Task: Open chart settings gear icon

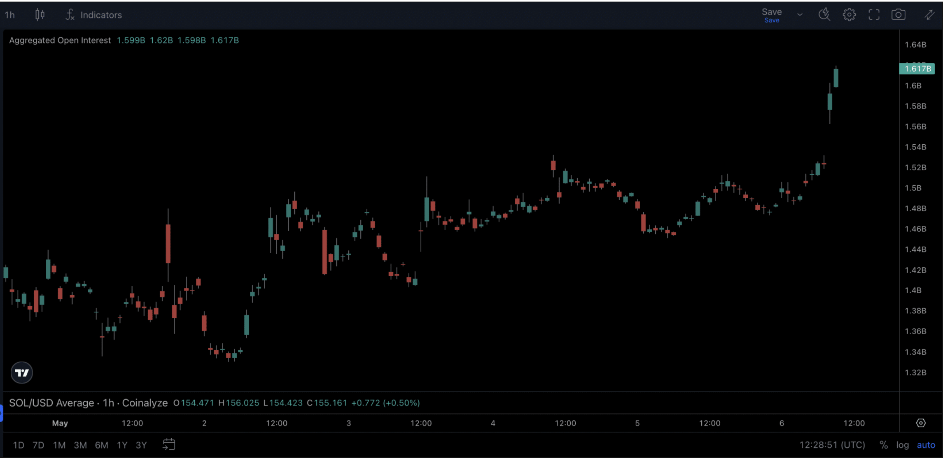Action: pyautogui.click(x=849, y=15)
